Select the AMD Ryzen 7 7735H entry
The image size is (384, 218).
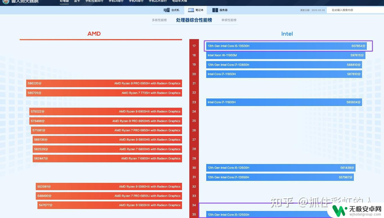[104, 93]
